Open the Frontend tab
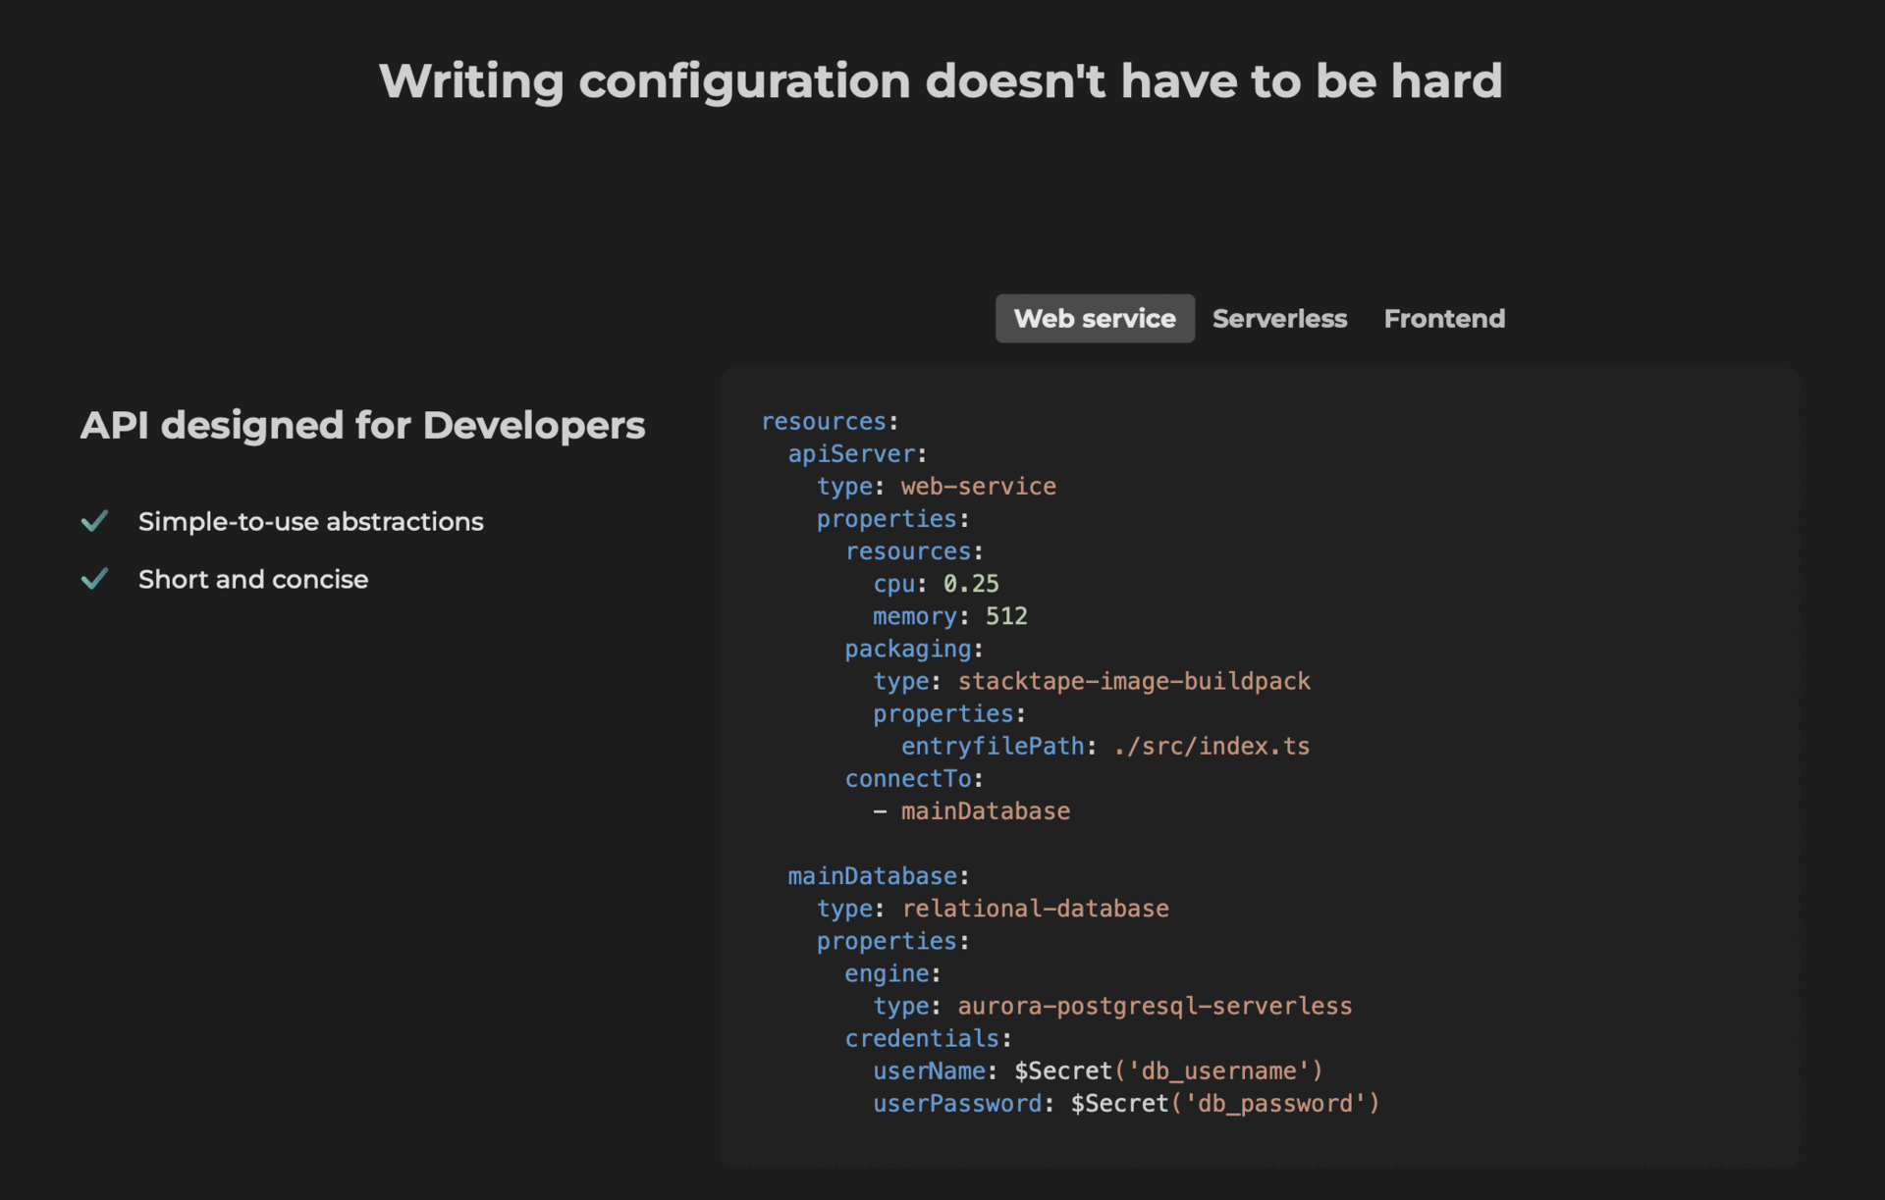This screenshot has width=1885, height=1200. coord(1444,319)
